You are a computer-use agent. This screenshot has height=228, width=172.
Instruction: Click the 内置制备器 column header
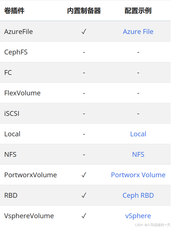pyautogui.click(x=84, y=11)
